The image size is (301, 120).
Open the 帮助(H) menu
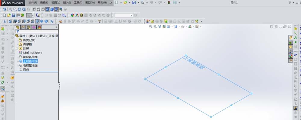[102, 2]
